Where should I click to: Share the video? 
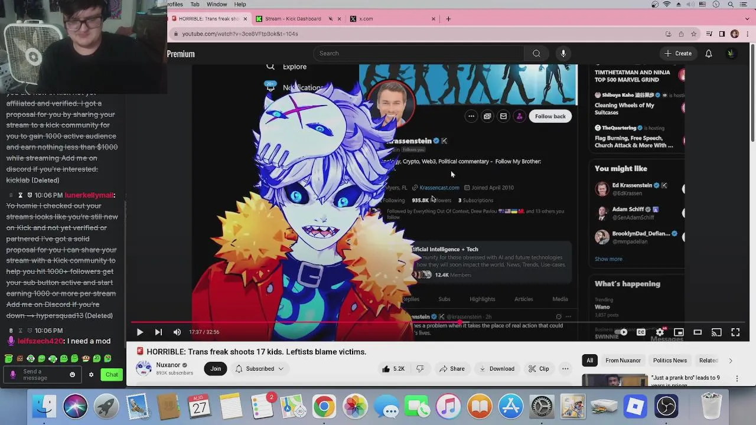452,369
